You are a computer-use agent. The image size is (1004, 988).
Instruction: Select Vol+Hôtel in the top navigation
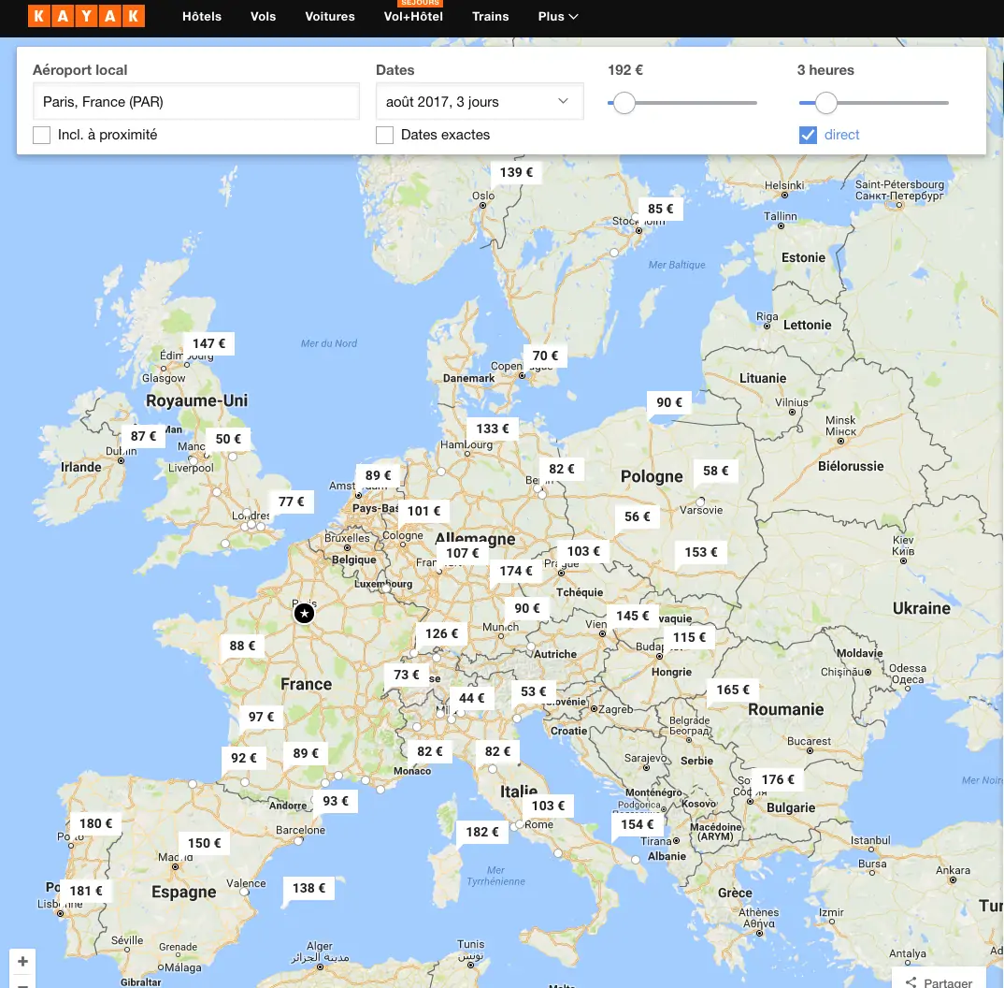(413, 17)
